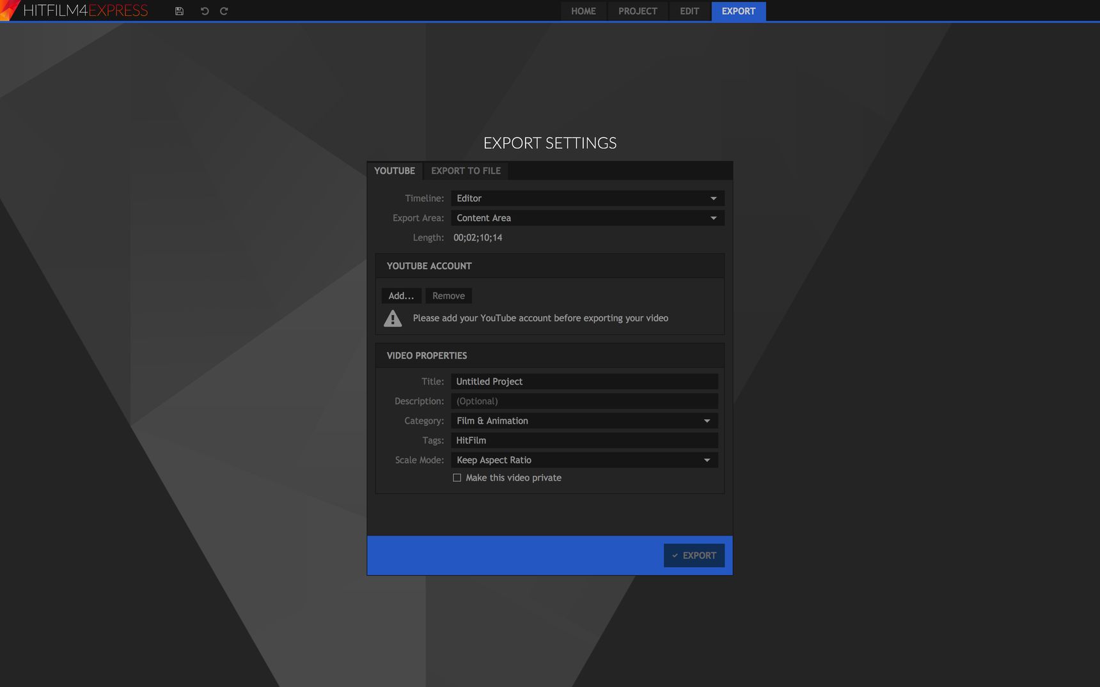This screenshot has height=687, width=1100.
Task: Click the undo arrow icon
Action: point(205,11)
